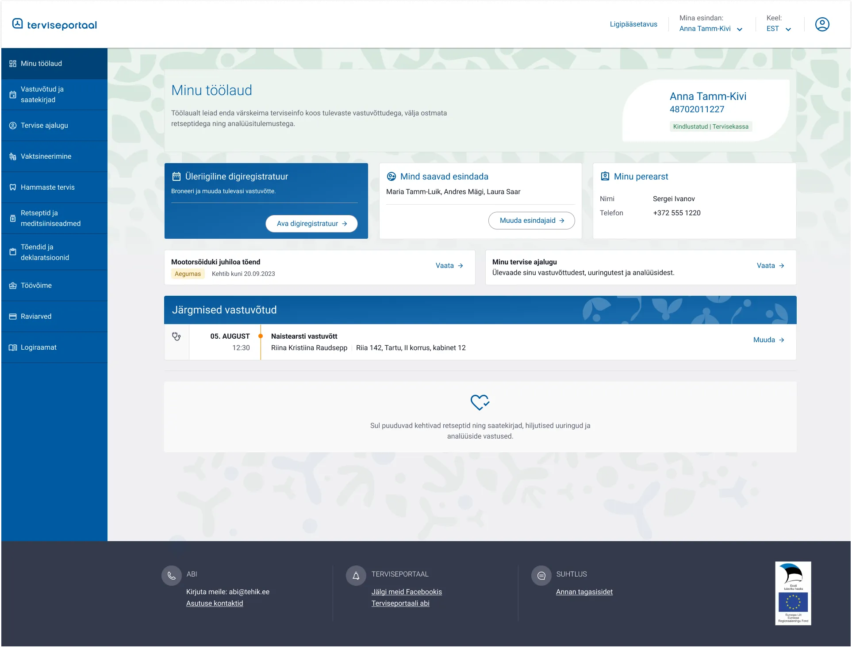
Task: Open Logiraamat menu item
Action: pyautogui.click(x=54, y=347)
